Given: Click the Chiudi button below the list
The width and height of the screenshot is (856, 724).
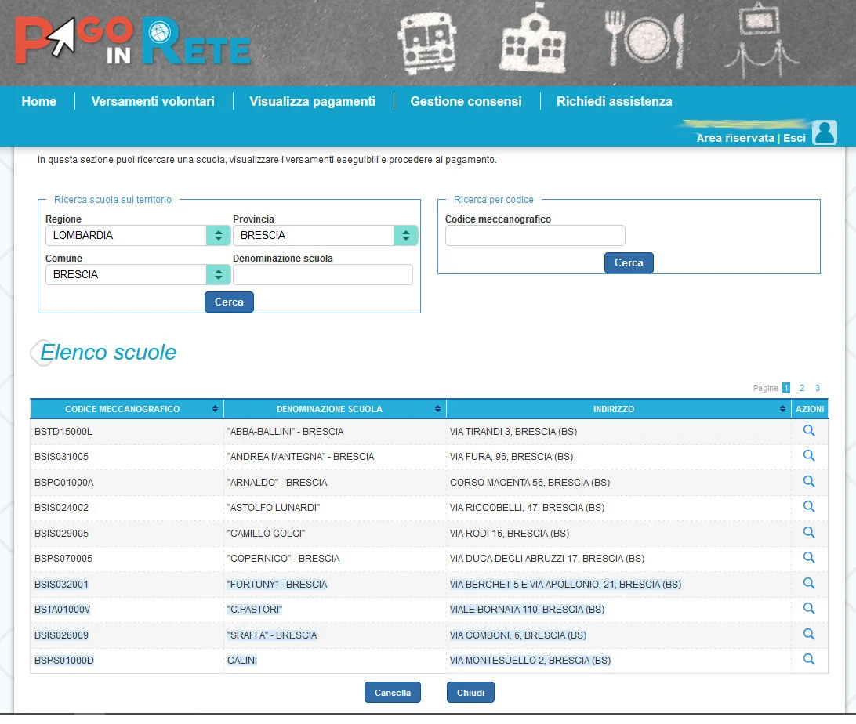Looking at the screenshot, I should [470, 692].
